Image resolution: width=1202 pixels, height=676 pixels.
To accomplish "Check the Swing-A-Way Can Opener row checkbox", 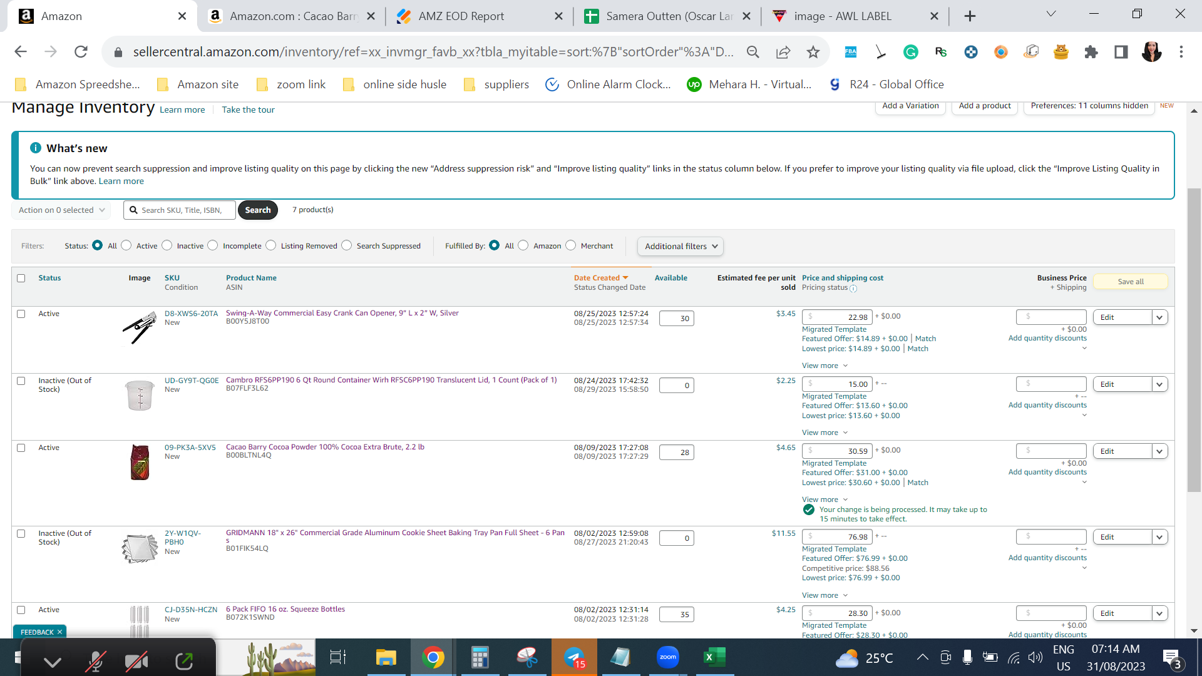I will click(21, 314).
